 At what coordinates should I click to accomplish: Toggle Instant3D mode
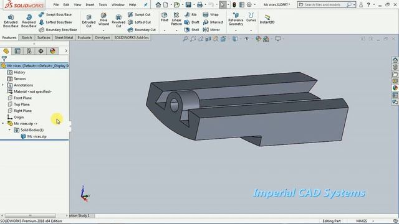click(267, 19)
